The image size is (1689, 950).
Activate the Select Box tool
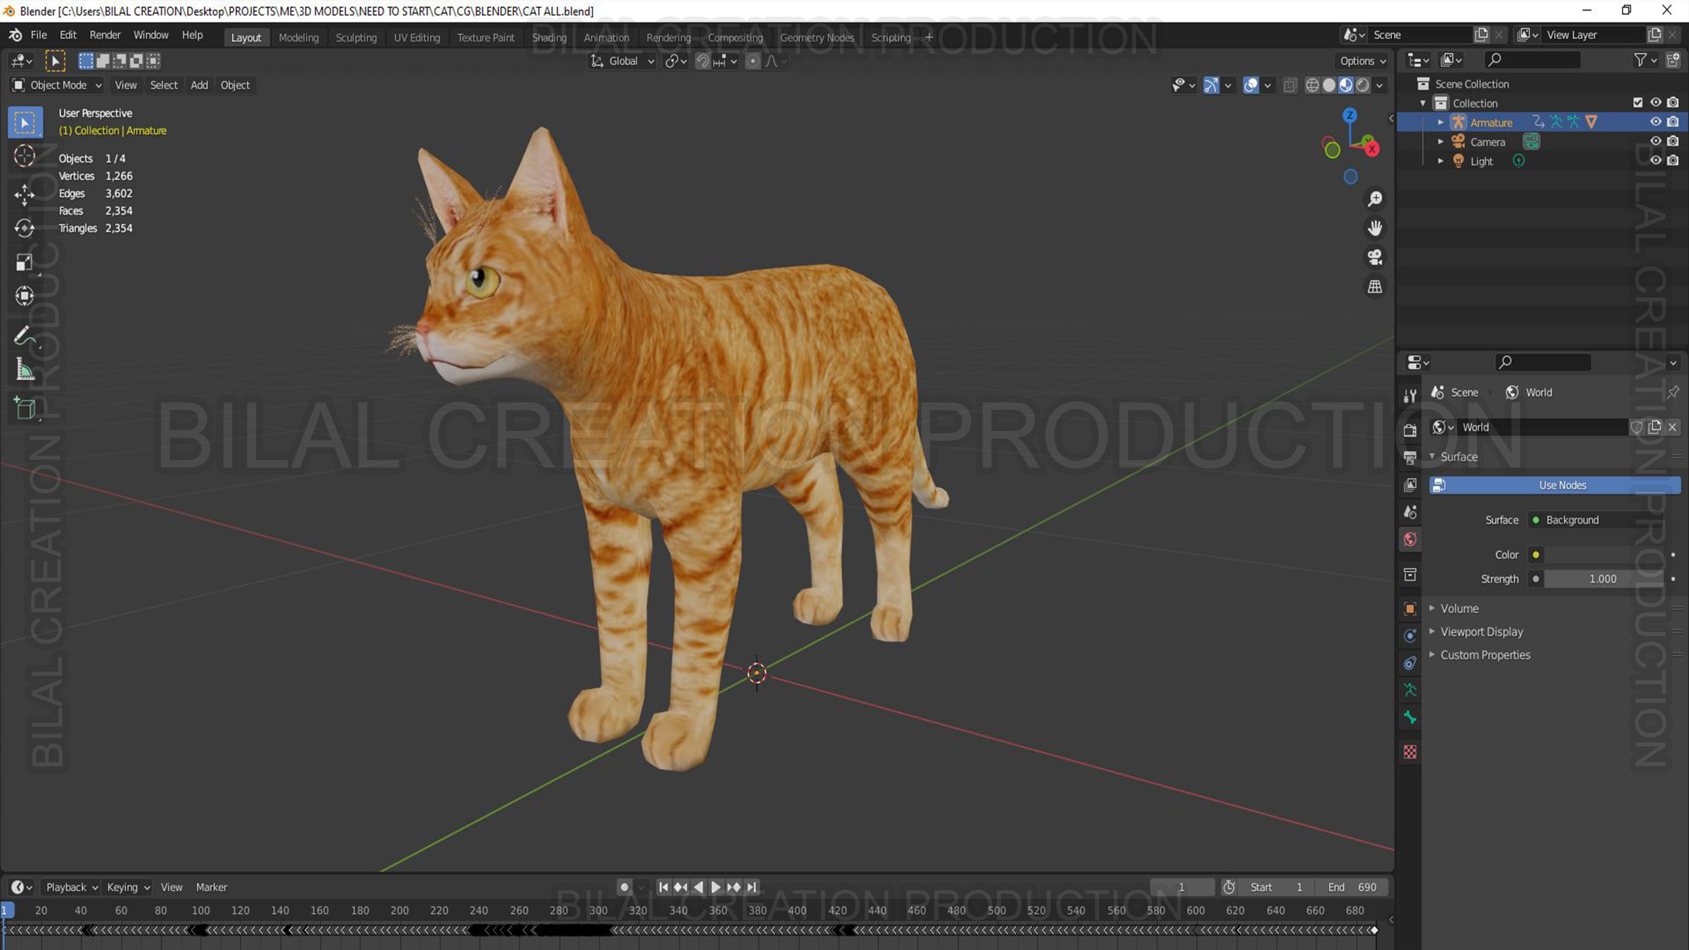(25, 122)
